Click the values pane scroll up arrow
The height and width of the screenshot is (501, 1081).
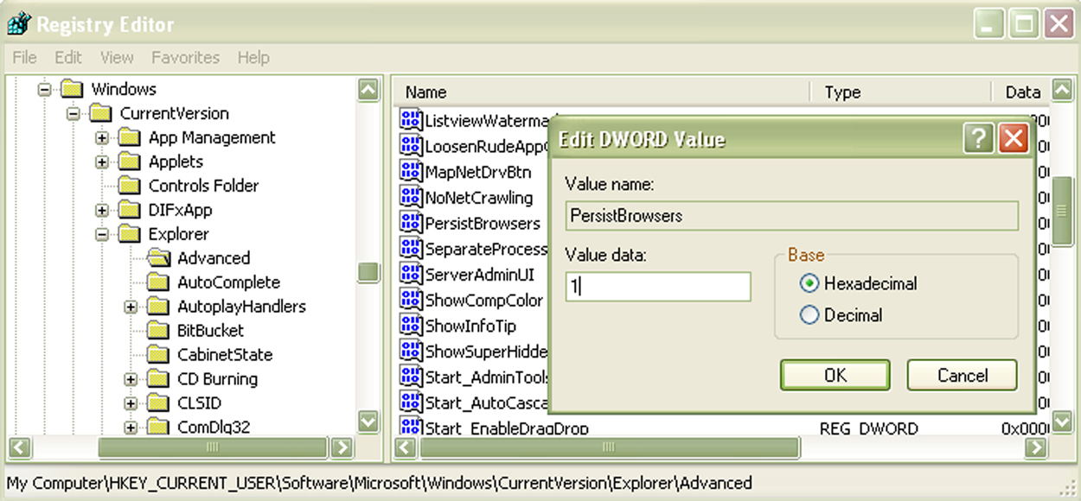click(x=1063, y=89)
